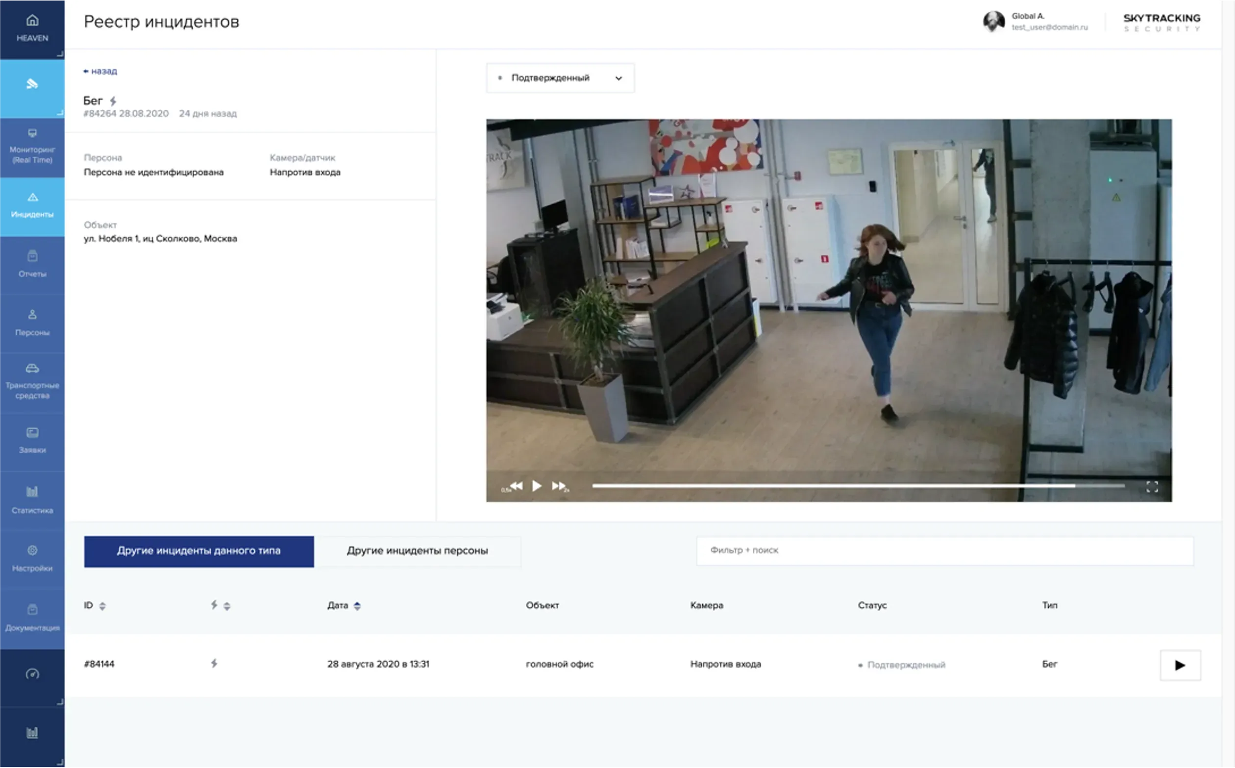Open Global A. user avatar
This screenshot has height=768, width=1235.
[x=993, y=22]
